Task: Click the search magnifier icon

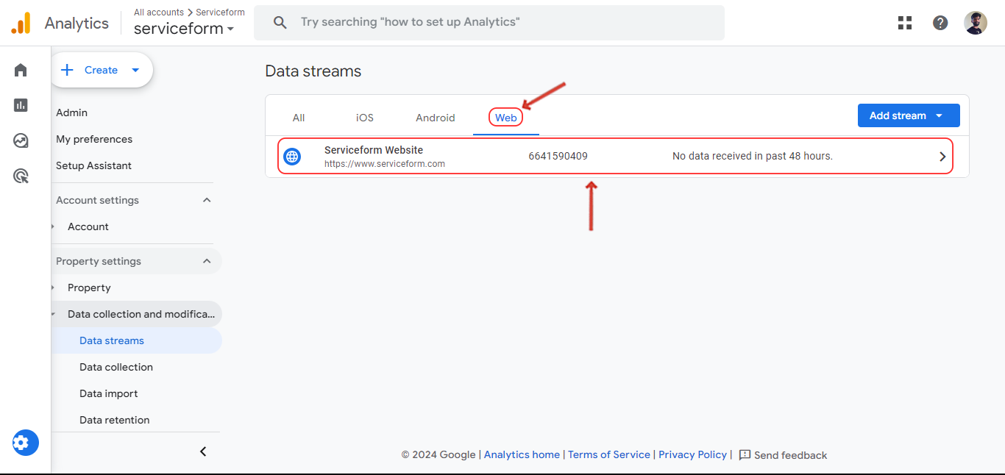Action: 280,22
